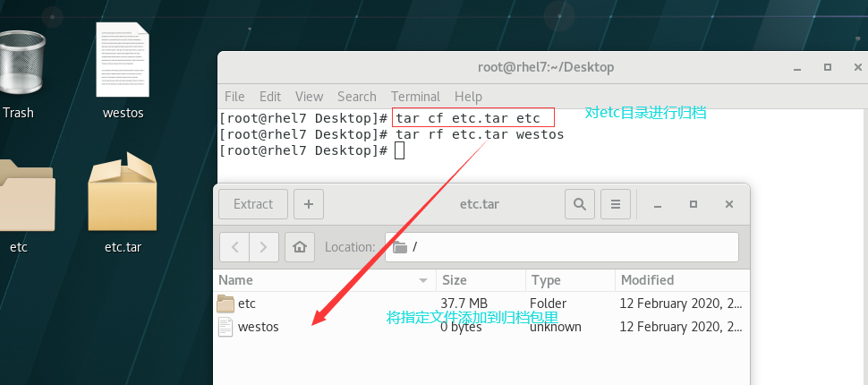Minimize the terminal window
This screenshot has height=385, width=868.
coord(797,67)
